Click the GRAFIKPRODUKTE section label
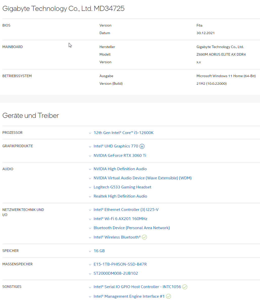Image resolution: width=260 pixels, height=303 pixels. [x=18, y=146]
